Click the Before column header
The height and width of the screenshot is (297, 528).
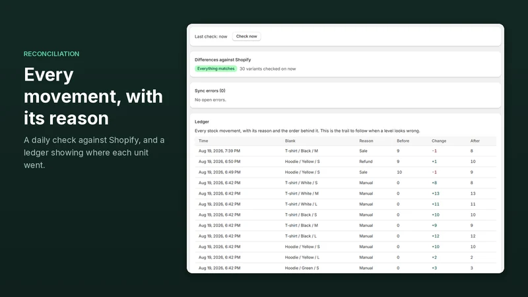click(403, 141)
